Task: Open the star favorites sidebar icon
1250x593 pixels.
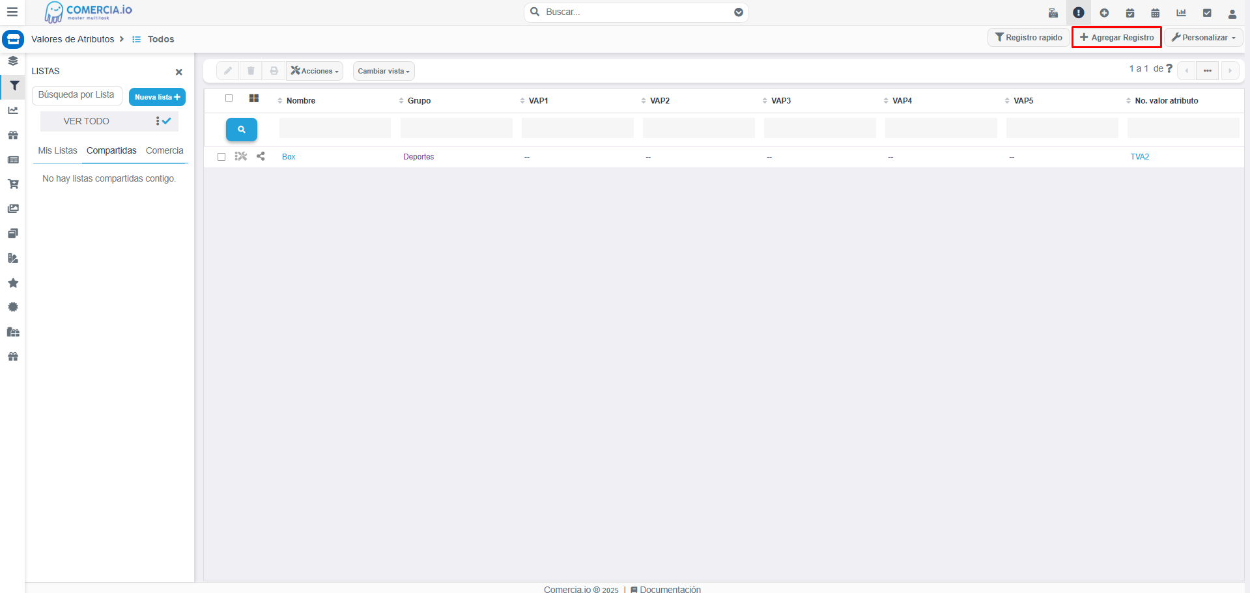Action: pos(13,283)
